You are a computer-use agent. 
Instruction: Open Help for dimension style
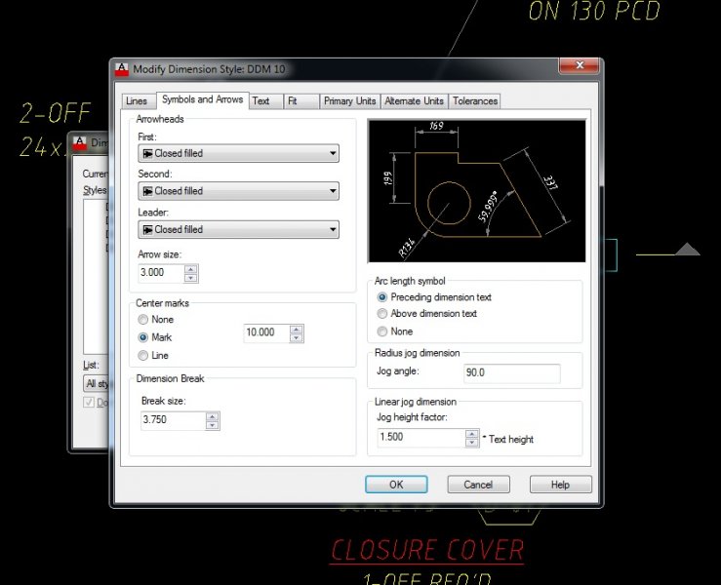click(561, 485)
